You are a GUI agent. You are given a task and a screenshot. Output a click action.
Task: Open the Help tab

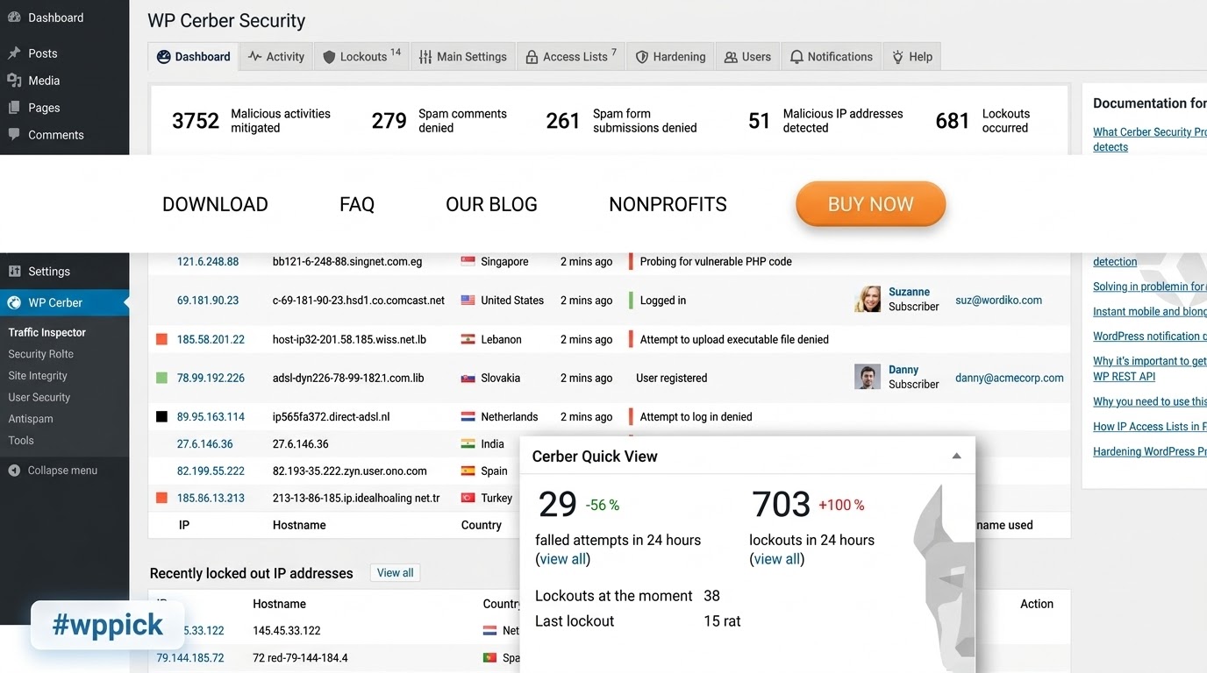point(912,56)
